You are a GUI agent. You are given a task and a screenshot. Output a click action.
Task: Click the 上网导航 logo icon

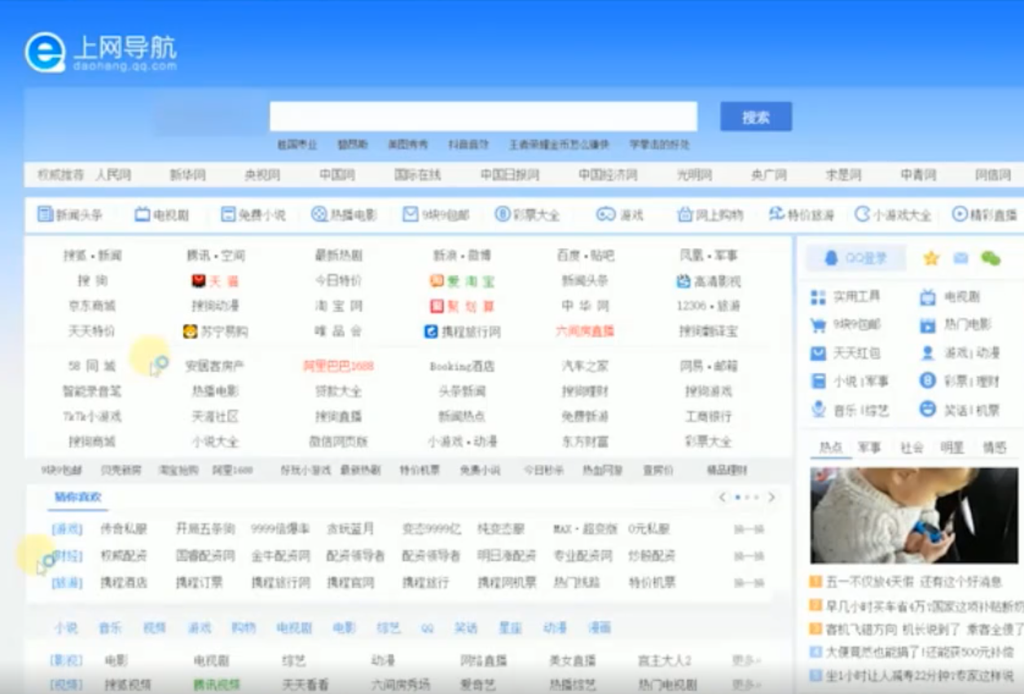[45, 54]
